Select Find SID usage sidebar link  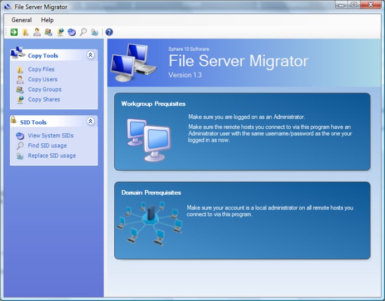(47, 145)
